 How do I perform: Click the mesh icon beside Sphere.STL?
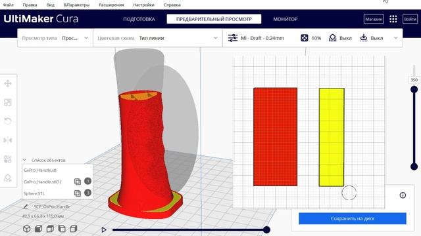78,193
